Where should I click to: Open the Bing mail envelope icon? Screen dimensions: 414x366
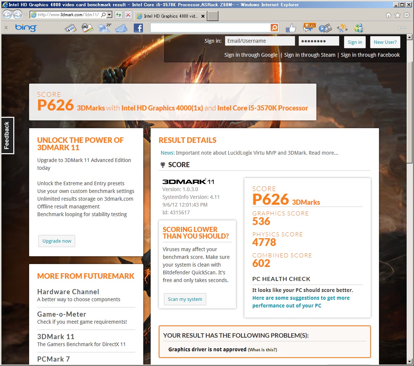coord(121,28)
